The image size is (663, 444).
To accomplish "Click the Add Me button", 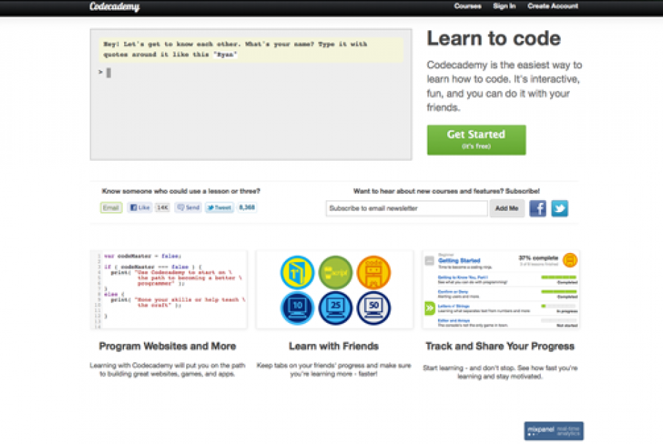I will [x=507, y=209].
